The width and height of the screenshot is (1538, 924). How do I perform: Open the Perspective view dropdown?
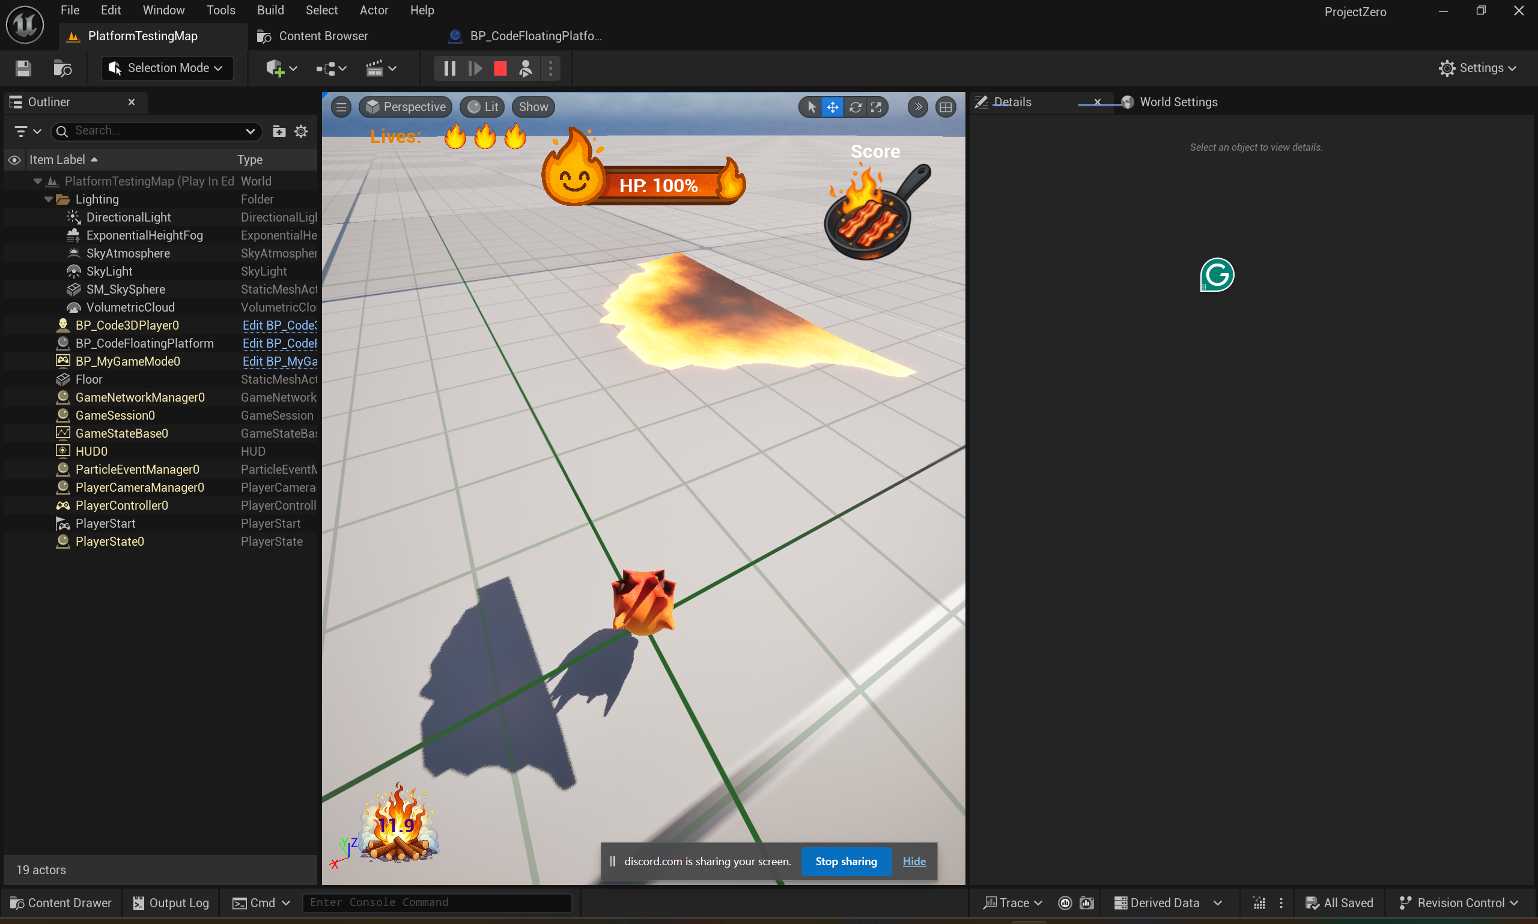pos(406,106)
